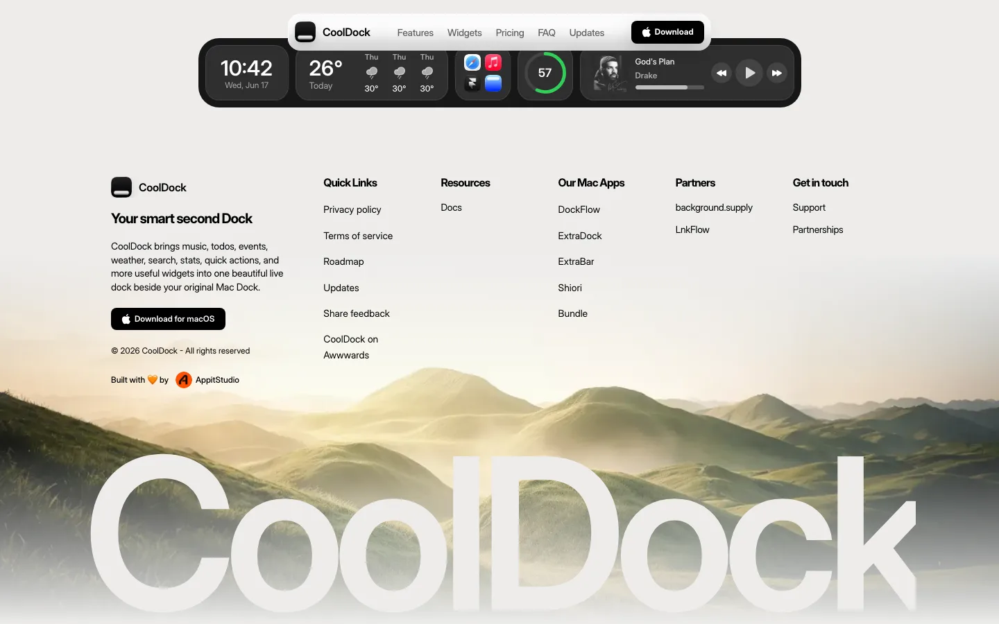Click the navbar Download button
This screenshot has height=624, width=999.
(667, 32)
